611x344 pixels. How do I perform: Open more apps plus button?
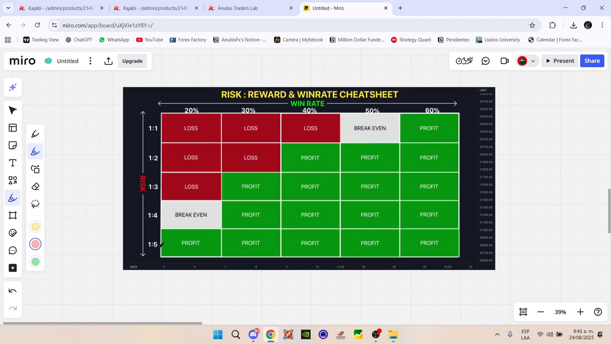coord(13,268)
